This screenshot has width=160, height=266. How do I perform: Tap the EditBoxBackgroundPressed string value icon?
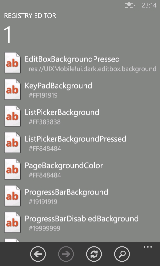click(12, 63)
